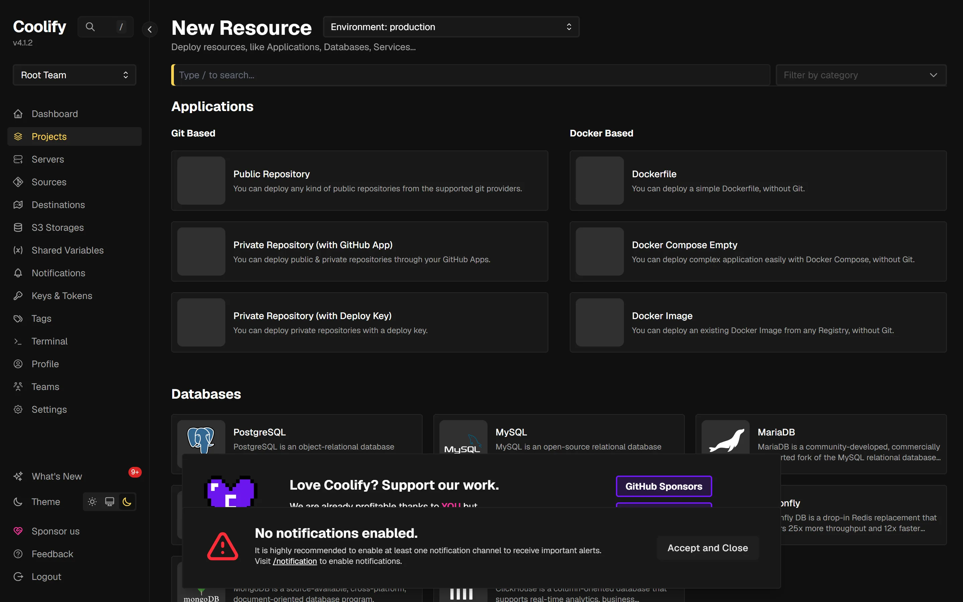Click the Shared Variables icon
This screenshot has width=963, height=602.
(x=18, y=250)
